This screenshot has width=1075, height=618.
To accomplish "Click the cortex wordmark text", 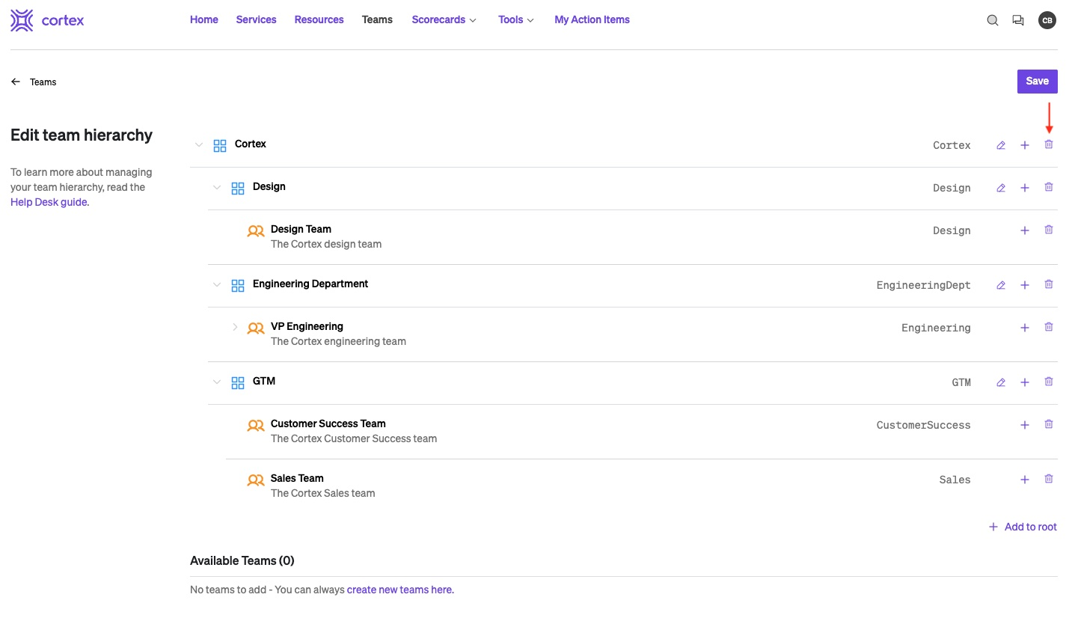I will (63, 20).
